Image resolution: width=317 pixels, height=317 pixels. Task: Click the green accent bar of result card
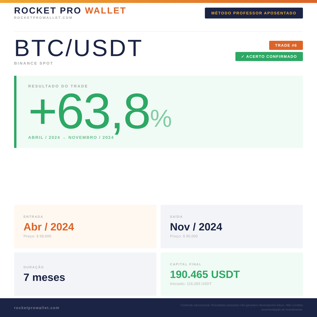click(15, 112)
